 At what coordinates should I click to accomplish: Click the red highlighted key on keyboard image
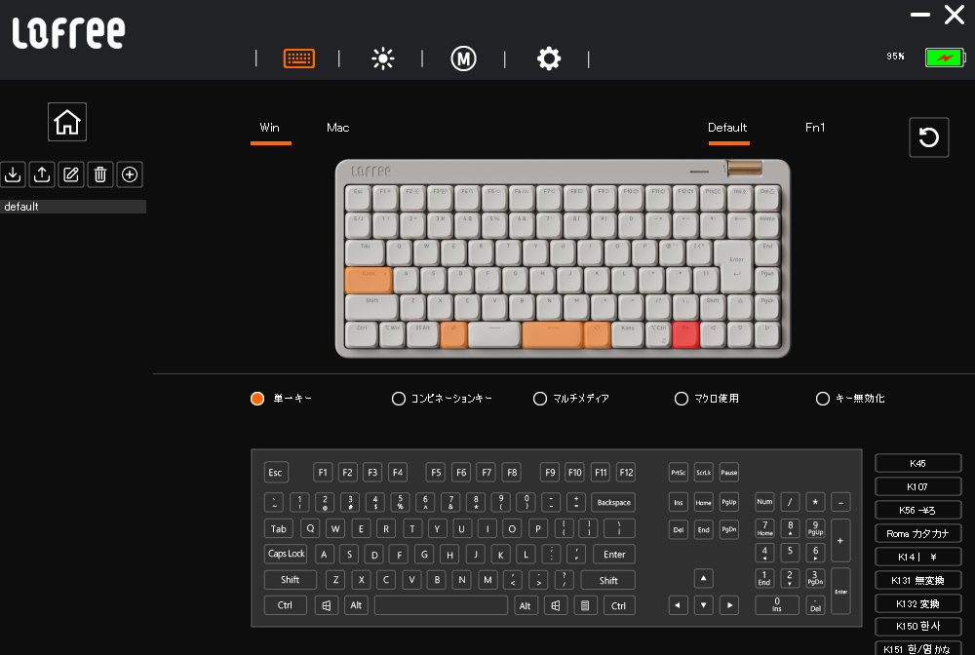pyautogui.click(x=685, y=334)
